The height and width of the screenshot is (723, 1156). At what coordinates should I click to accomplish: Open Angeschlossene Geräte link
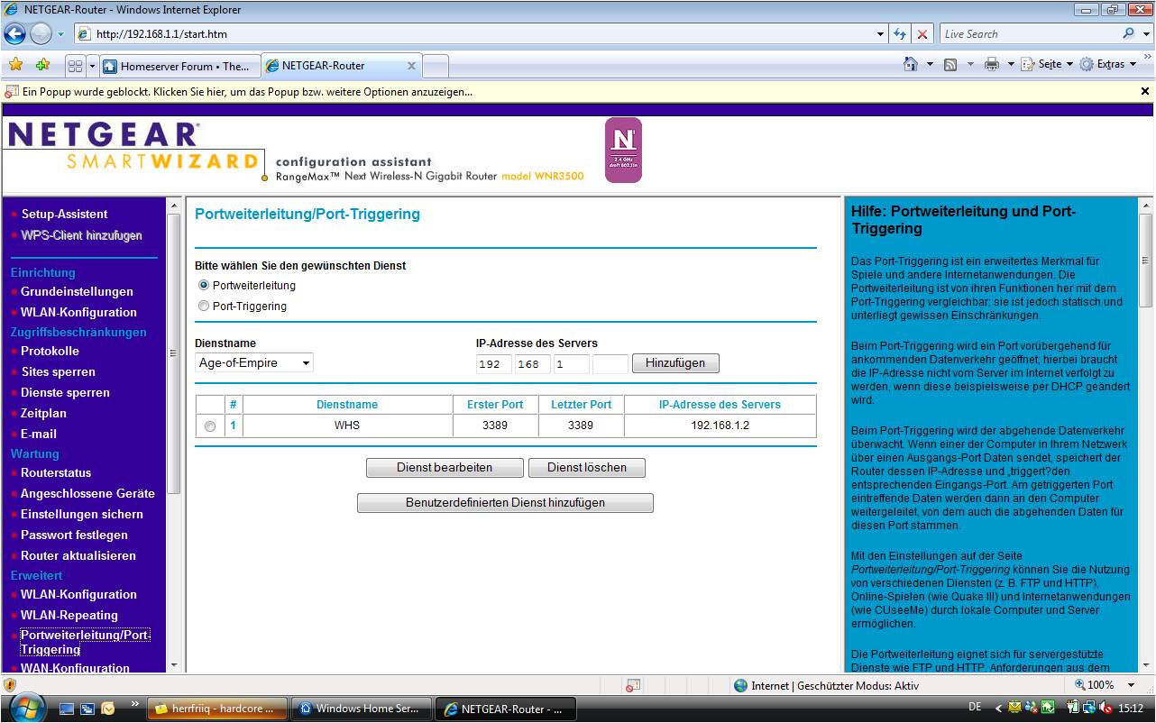pyautogui.click(x=87, y=493)
